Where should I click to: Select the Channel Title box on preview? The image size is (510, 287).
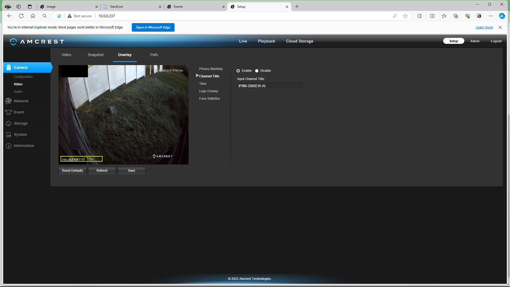[x=82, y=159]
